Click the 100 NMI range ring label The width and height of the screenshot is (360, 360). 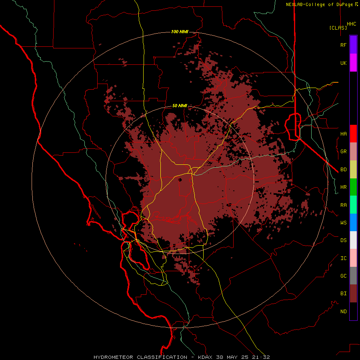(x=180, y=32)
